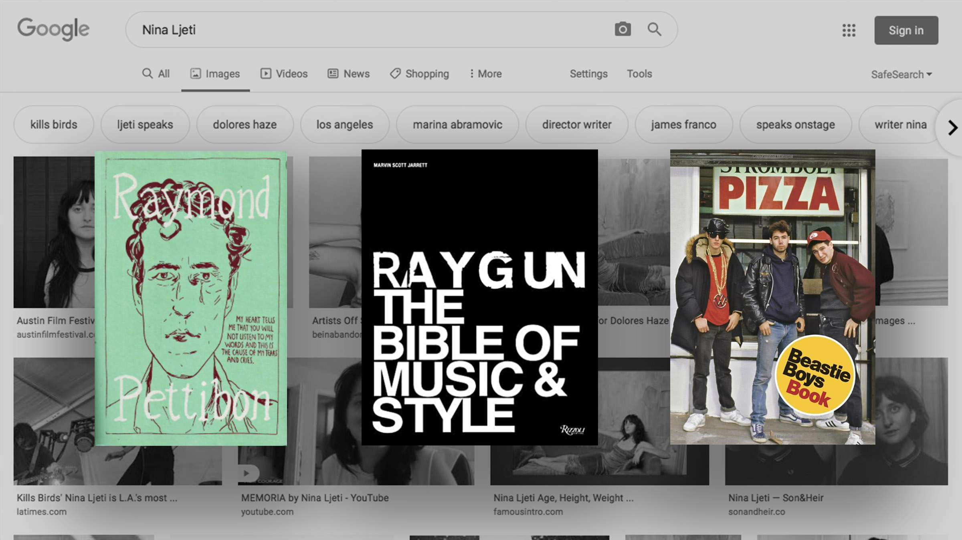Viewport: 962px width, 540px height.
Task: Open the Tools options
Action: (x=639, y=74)
